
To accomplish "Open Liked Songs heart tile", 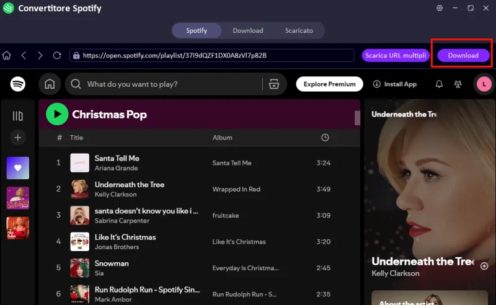I will click(x=18, y=168).
